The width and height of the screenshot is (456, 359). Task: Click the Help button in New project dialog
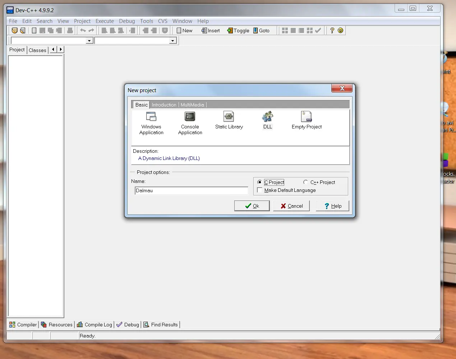[332, 206]
